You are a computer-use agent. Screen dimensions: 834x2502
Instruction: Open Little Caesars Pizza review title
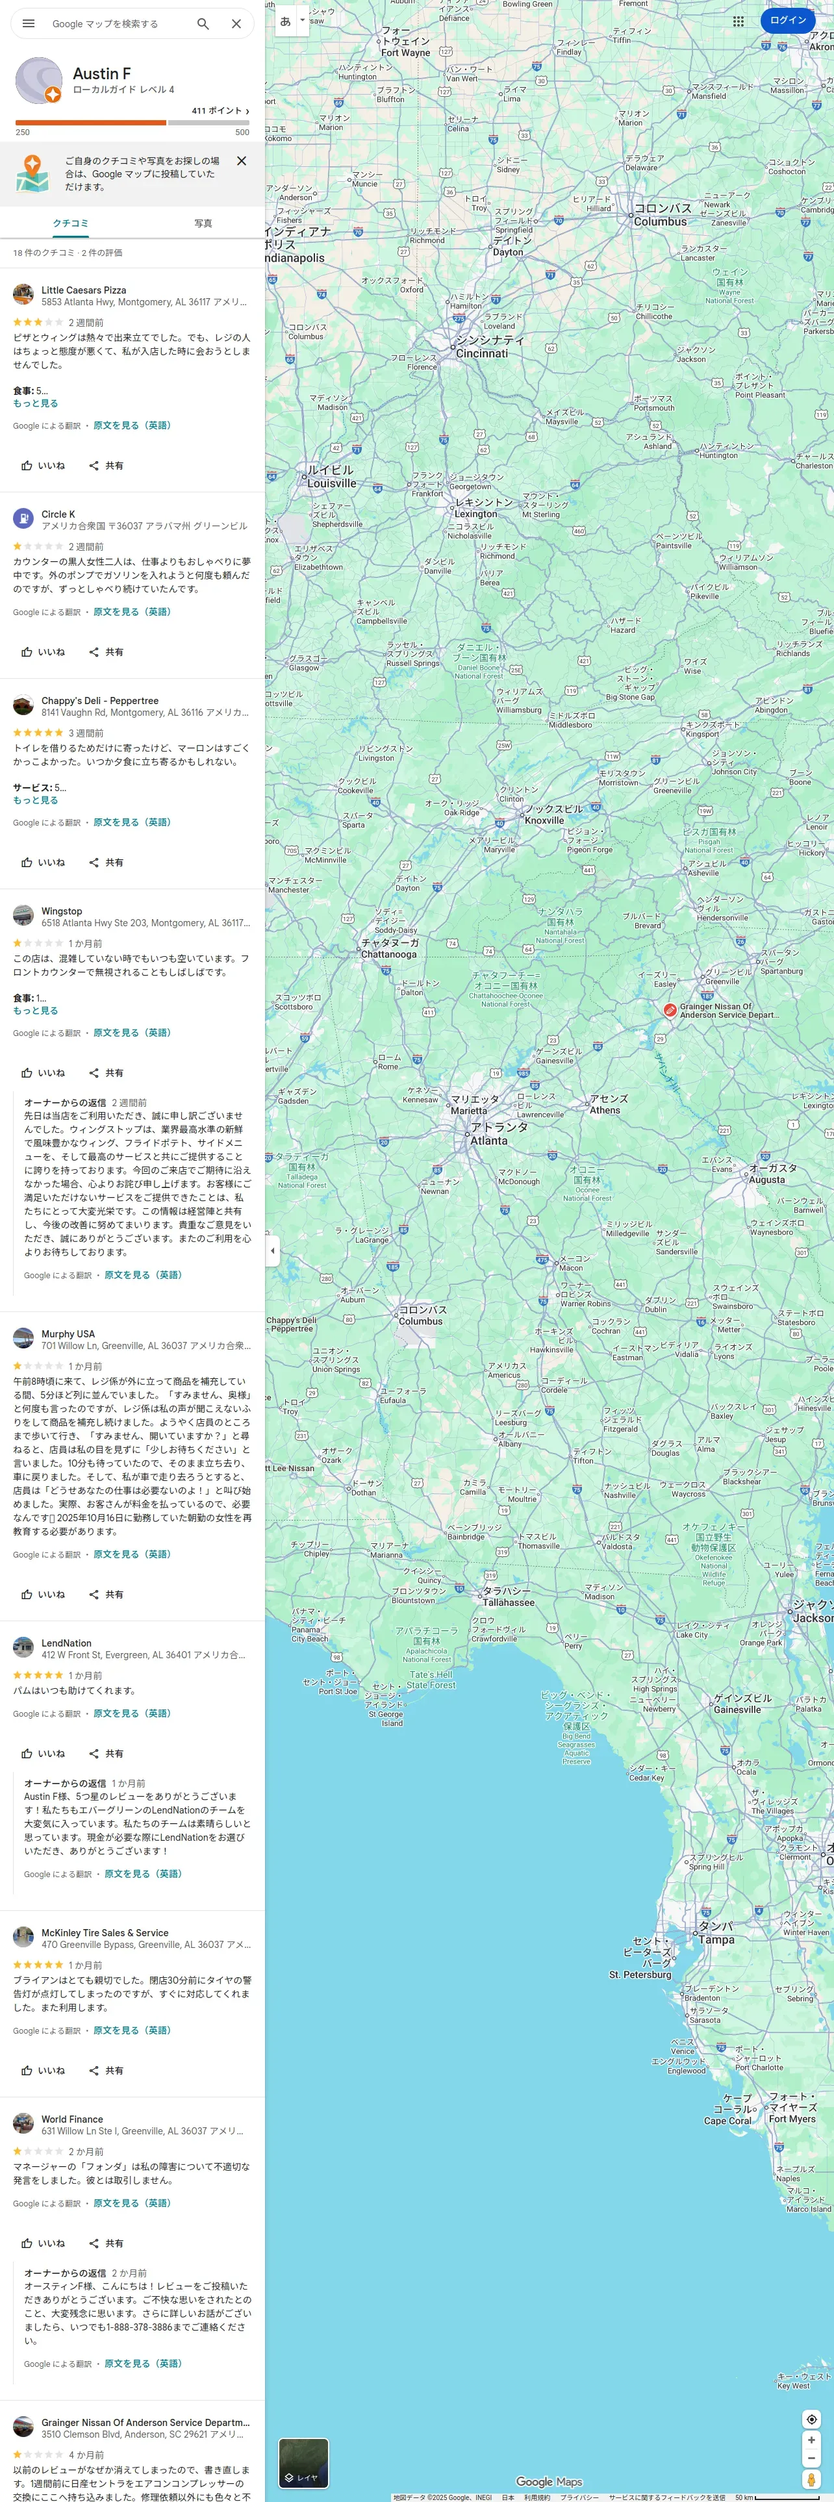click(84, 290)
